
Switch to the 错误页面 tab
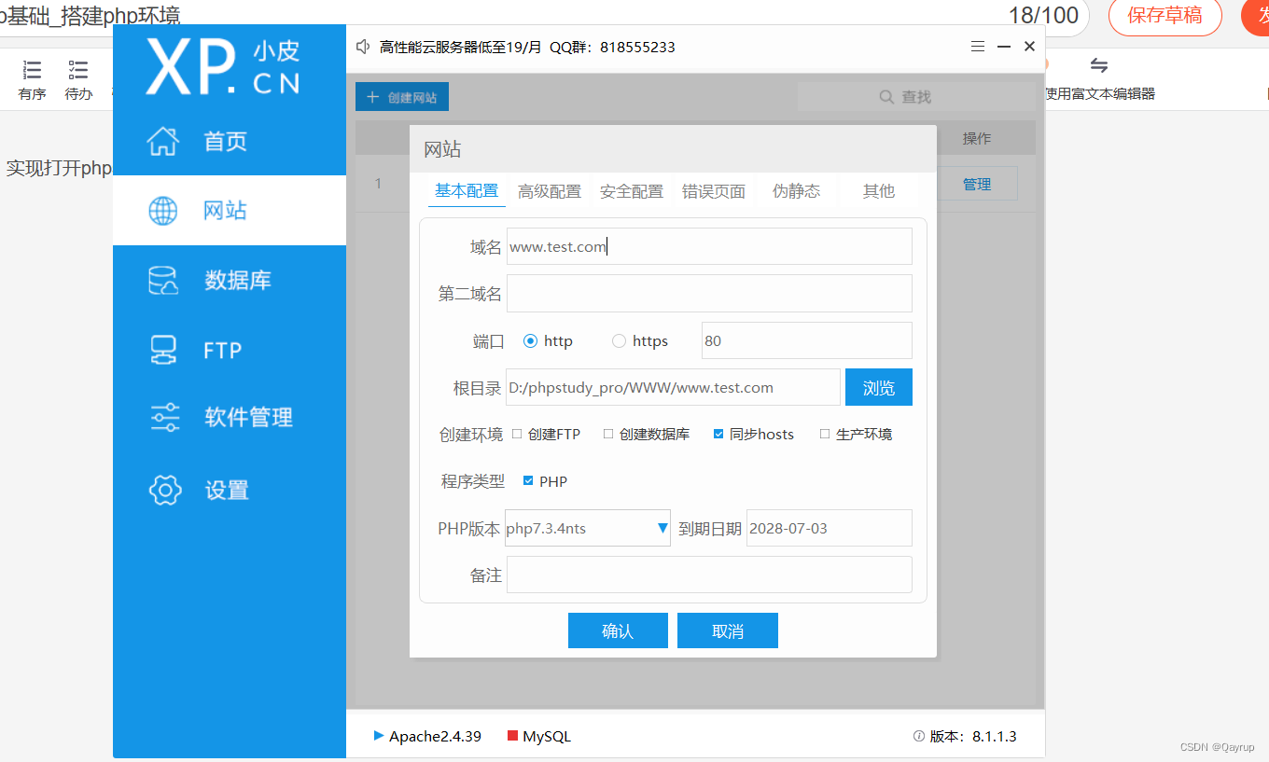pos(714,191)
